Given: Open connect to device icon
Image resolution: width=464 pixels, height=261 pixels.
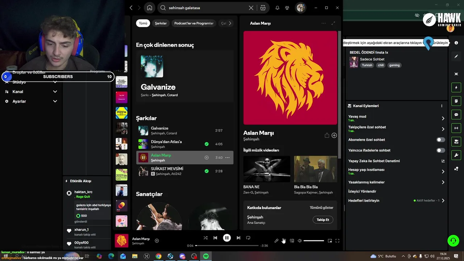Looking at the screenshot, I should tap(292, 241).
